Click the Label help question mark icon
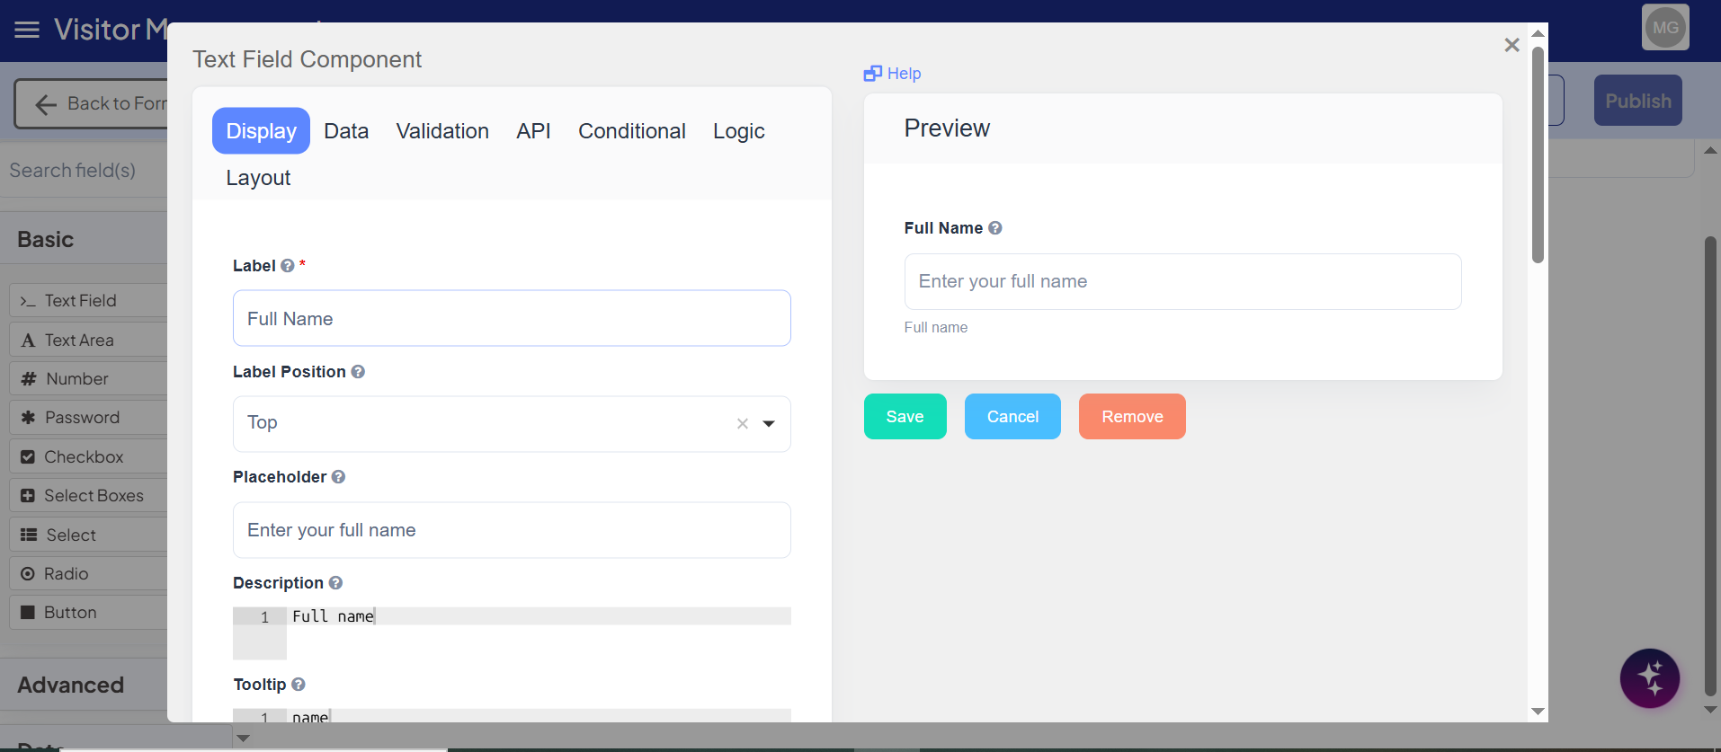This screenshot has height=752, width=1721. coord(288,266)
